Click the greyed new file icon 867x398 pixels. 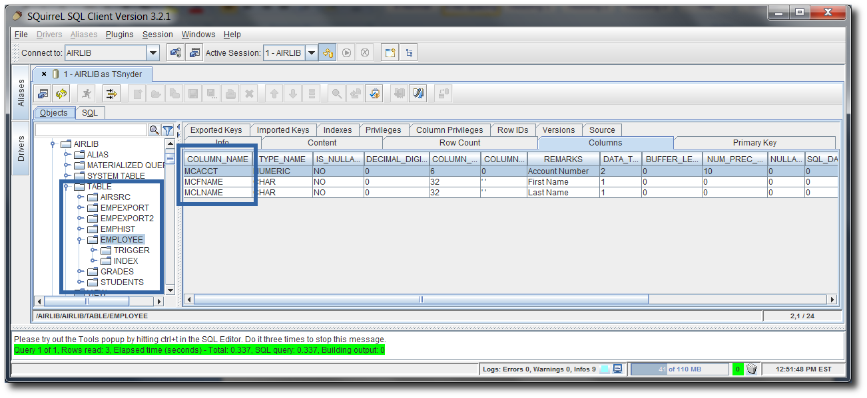(137, 94)
